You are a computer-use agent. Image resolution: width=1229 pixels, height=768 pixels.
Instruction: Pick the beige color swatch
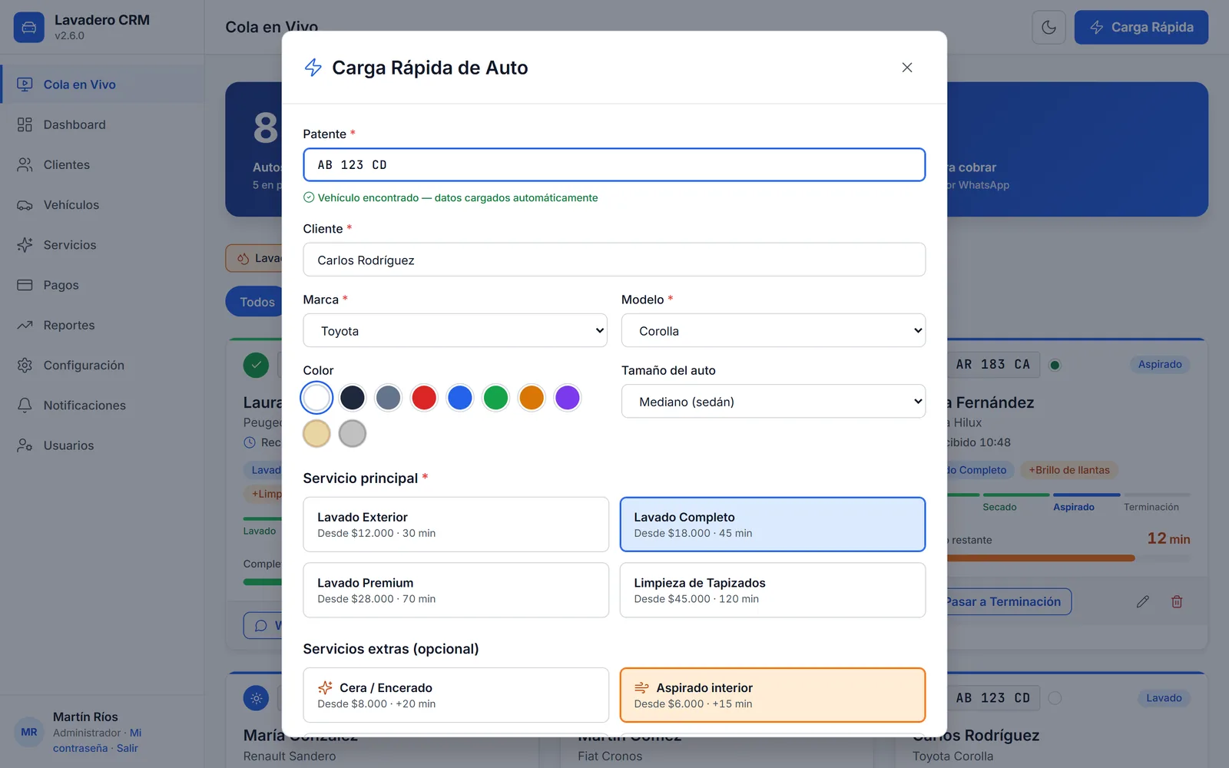(x=316, y=434)
